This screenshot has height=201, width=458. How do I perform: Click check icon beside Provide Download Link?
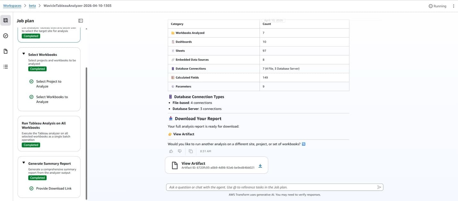click(31, 188)
